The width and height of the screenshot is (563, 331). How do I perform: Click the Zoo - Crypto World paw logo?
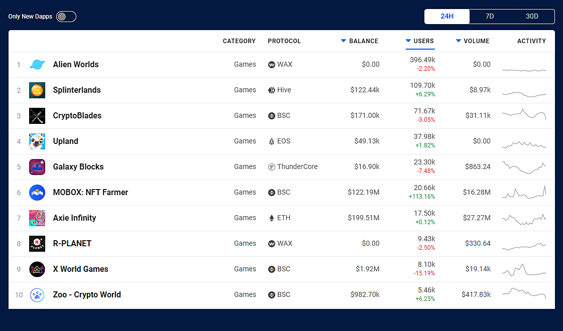click(37, 295)
